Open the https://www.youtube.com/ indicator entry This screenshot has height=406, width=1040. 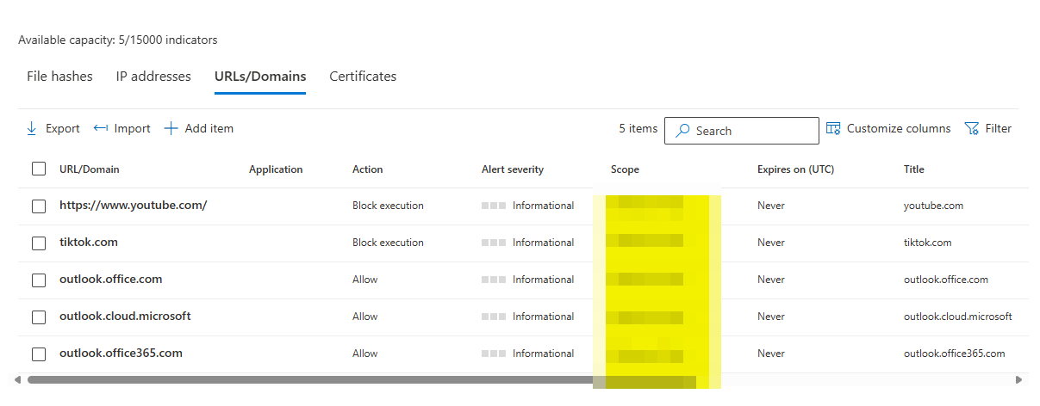click(x=134, y=205)
